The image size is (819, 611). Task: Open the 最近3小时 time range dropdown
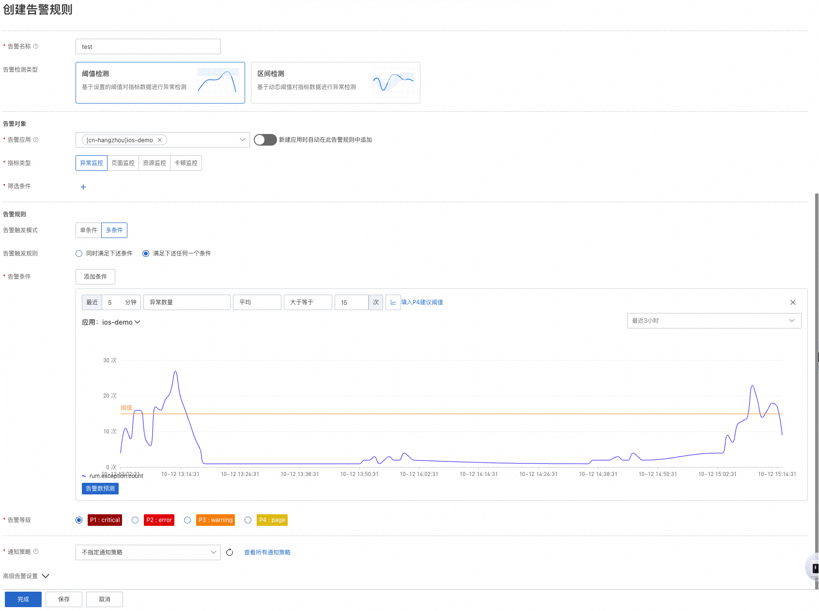pyautogui.click(x=714, y=321)
